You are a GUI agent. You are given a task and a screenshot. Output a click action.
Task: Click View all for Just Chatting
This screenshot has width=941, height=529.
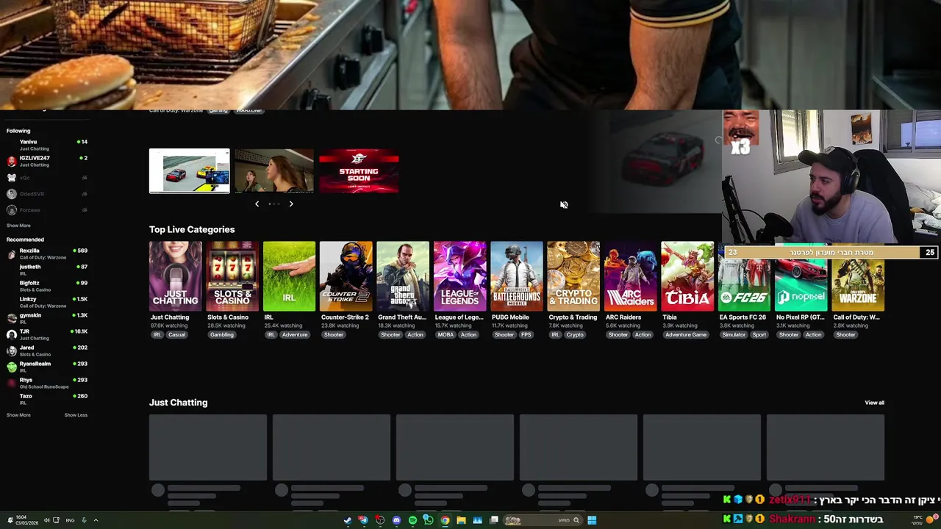(874, 403)
